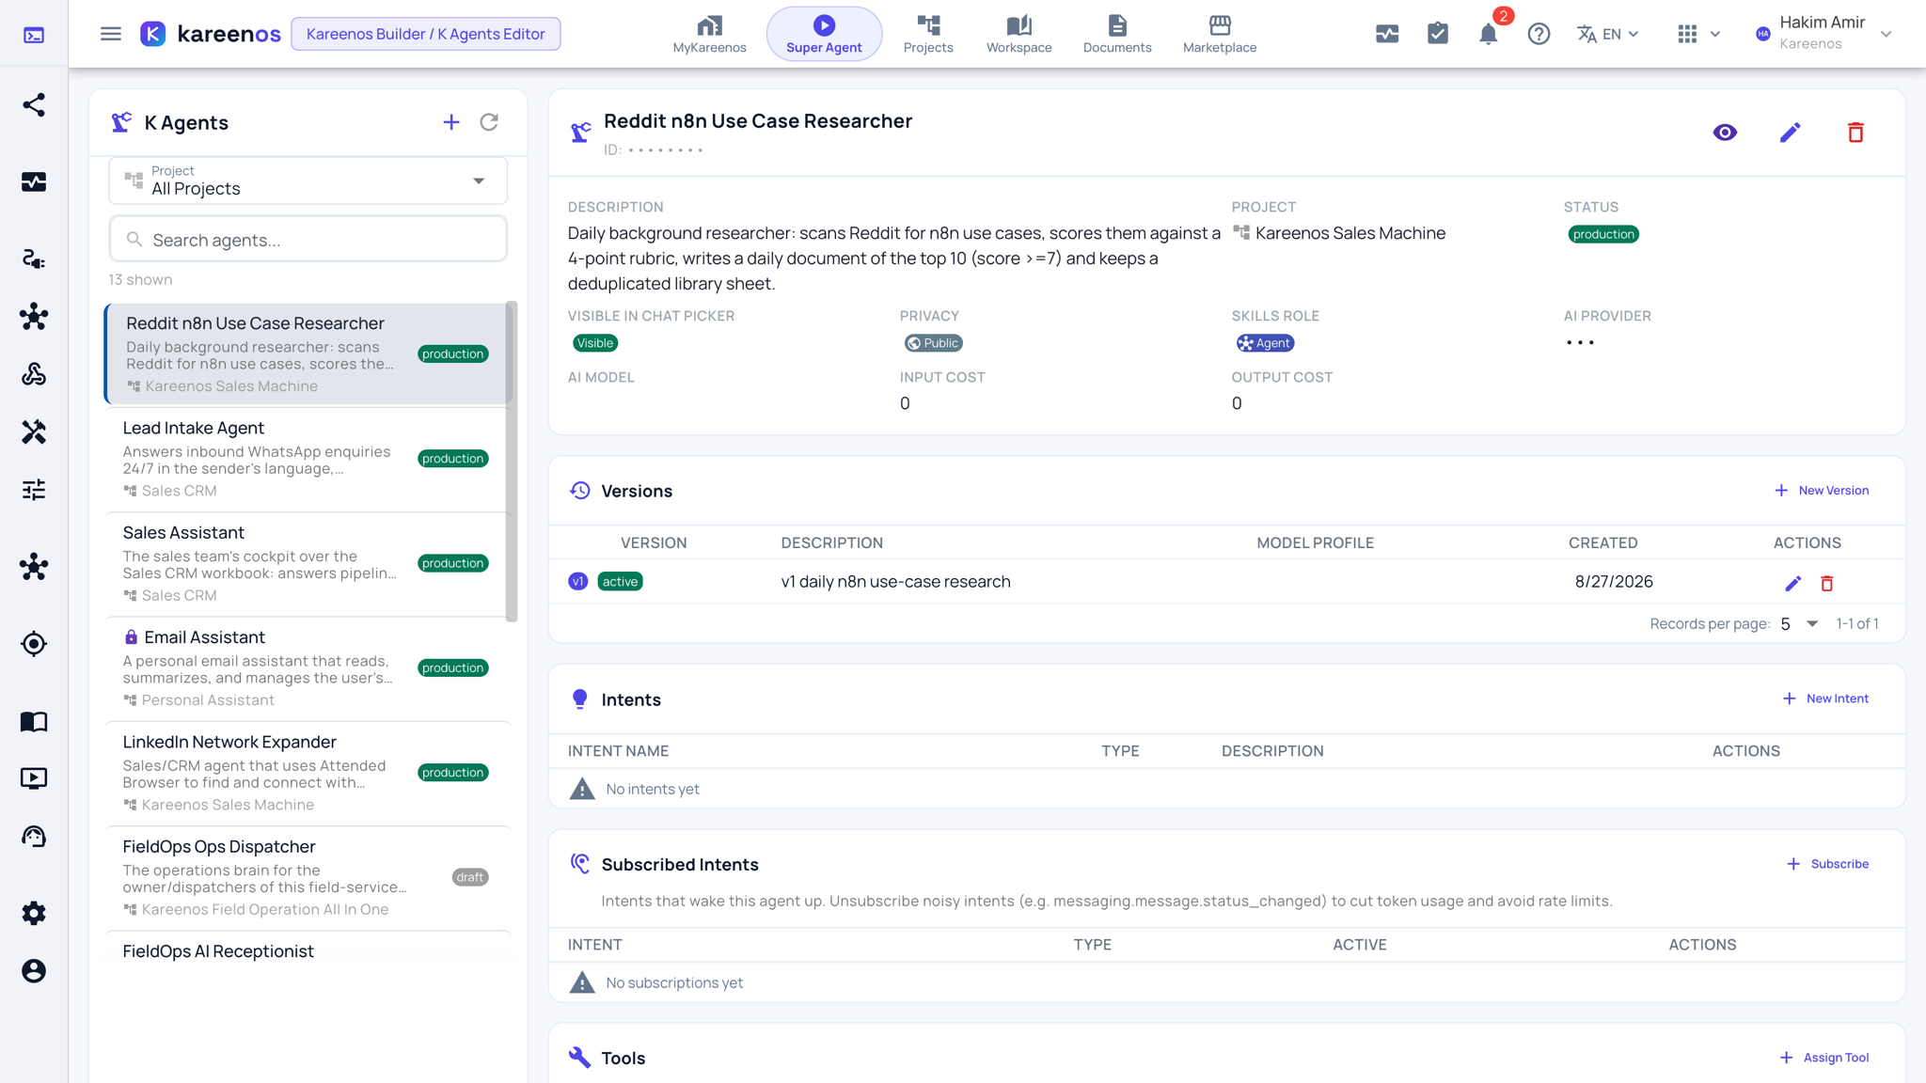The image size is (1926, 1083).
Task: Click the 8/27/2026 created date
Action: point(1614,582)
